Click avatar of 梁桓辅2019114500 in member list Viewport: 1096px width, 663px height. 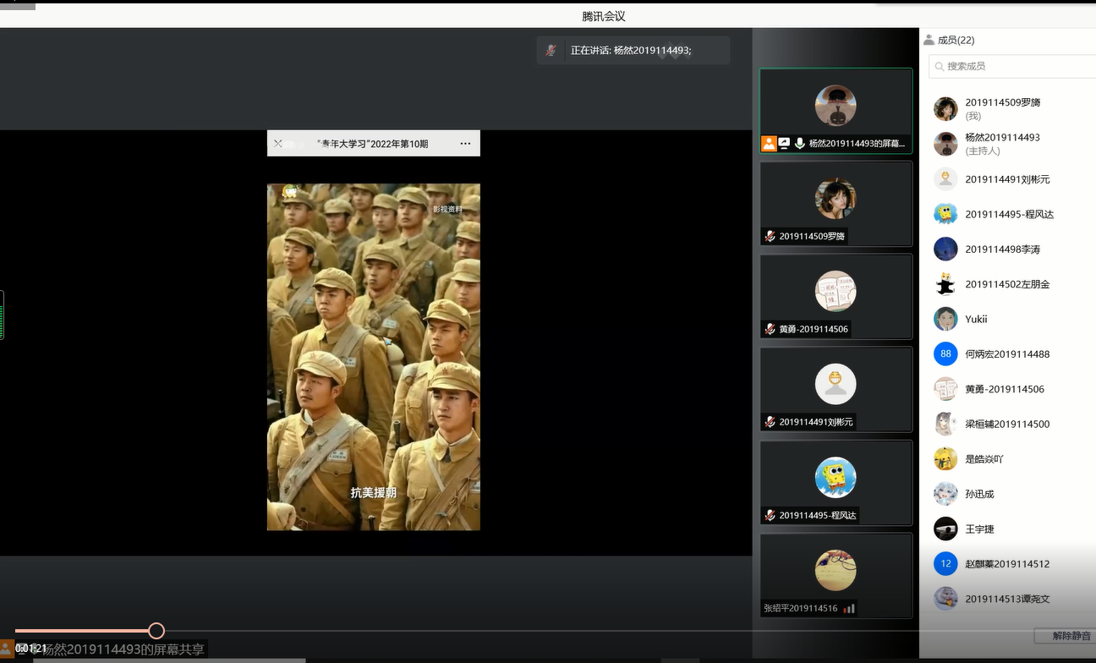click(x=945, y=424)
